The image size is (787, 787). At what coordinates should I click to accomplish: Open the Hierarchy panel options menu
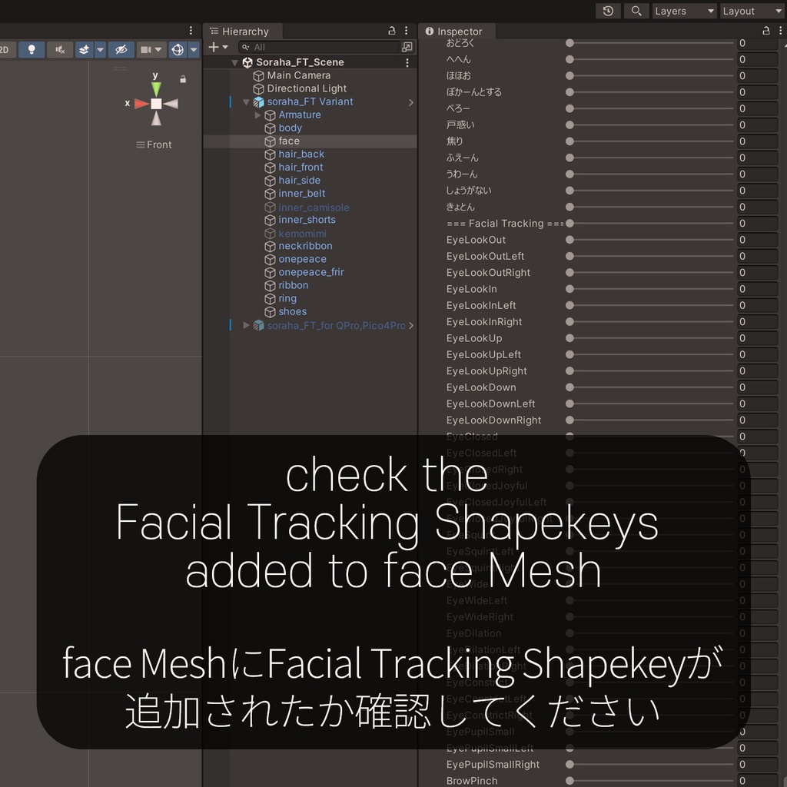(x=406, y=31)
